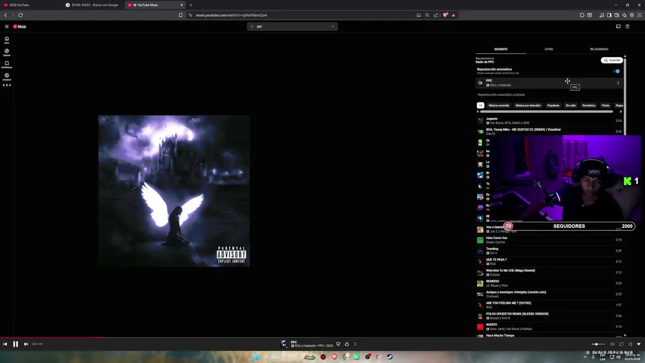Switch to the LETRA tab
This screenshot has height=363, width=645.
(x=549, y=49)
